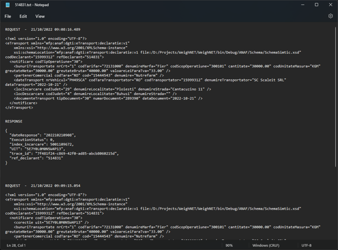Click the Ln 28, Col 1 position indicator
The width and height of the screenshot is (338, 250).
coord(16,246)
